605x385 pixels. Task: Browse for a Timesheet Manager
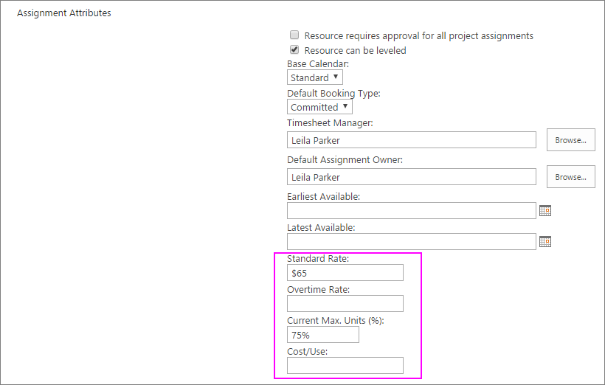point(570,140)
